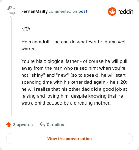The width and height of the screenshot is (139, 150).
Task: Select the "View the conversation" button
Action: [x=69, y=139]
